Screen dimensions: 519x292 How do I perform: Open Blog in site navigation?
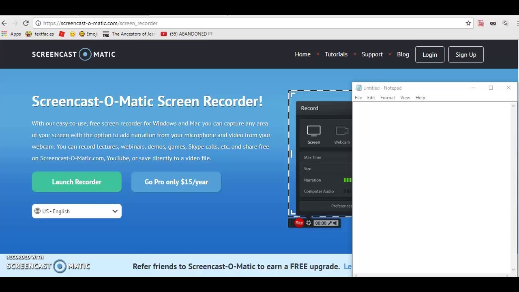tap(403, 54)
